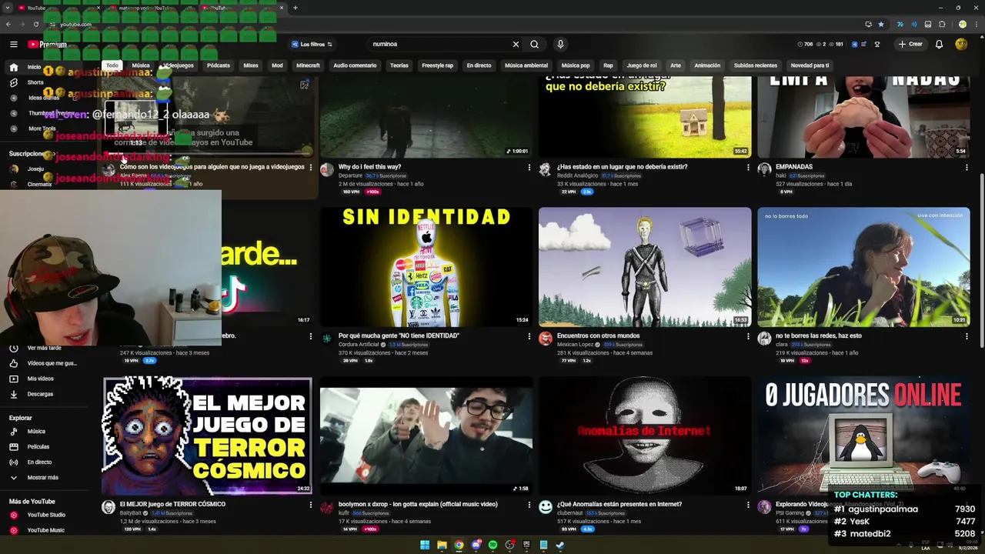The height and width of the screenshot is (554, 985).
Task: Open video title boolymon x dxrop - ion gotta explain
Action: click(x=418, y=505)
